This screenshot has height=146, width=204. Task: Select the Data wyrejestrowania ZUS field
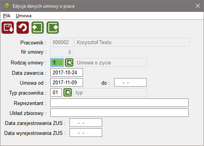click(86, 133)
